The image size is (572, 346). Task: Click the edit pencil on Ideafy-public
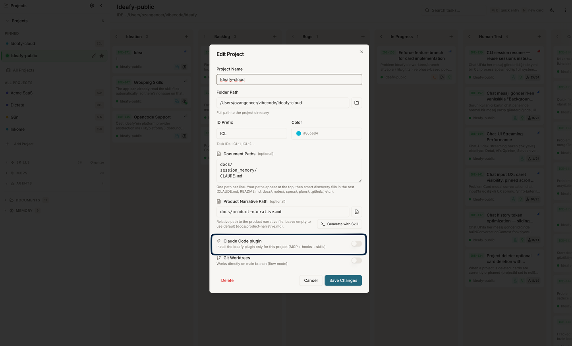click(x=94, y=56)
